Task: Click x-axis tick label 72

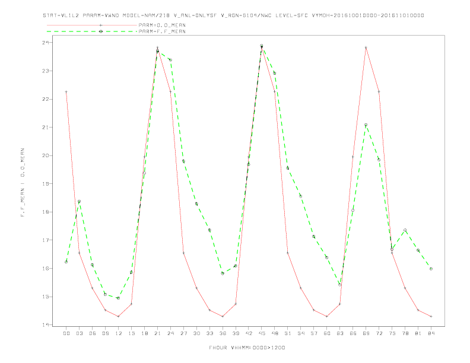Action: 379,333
